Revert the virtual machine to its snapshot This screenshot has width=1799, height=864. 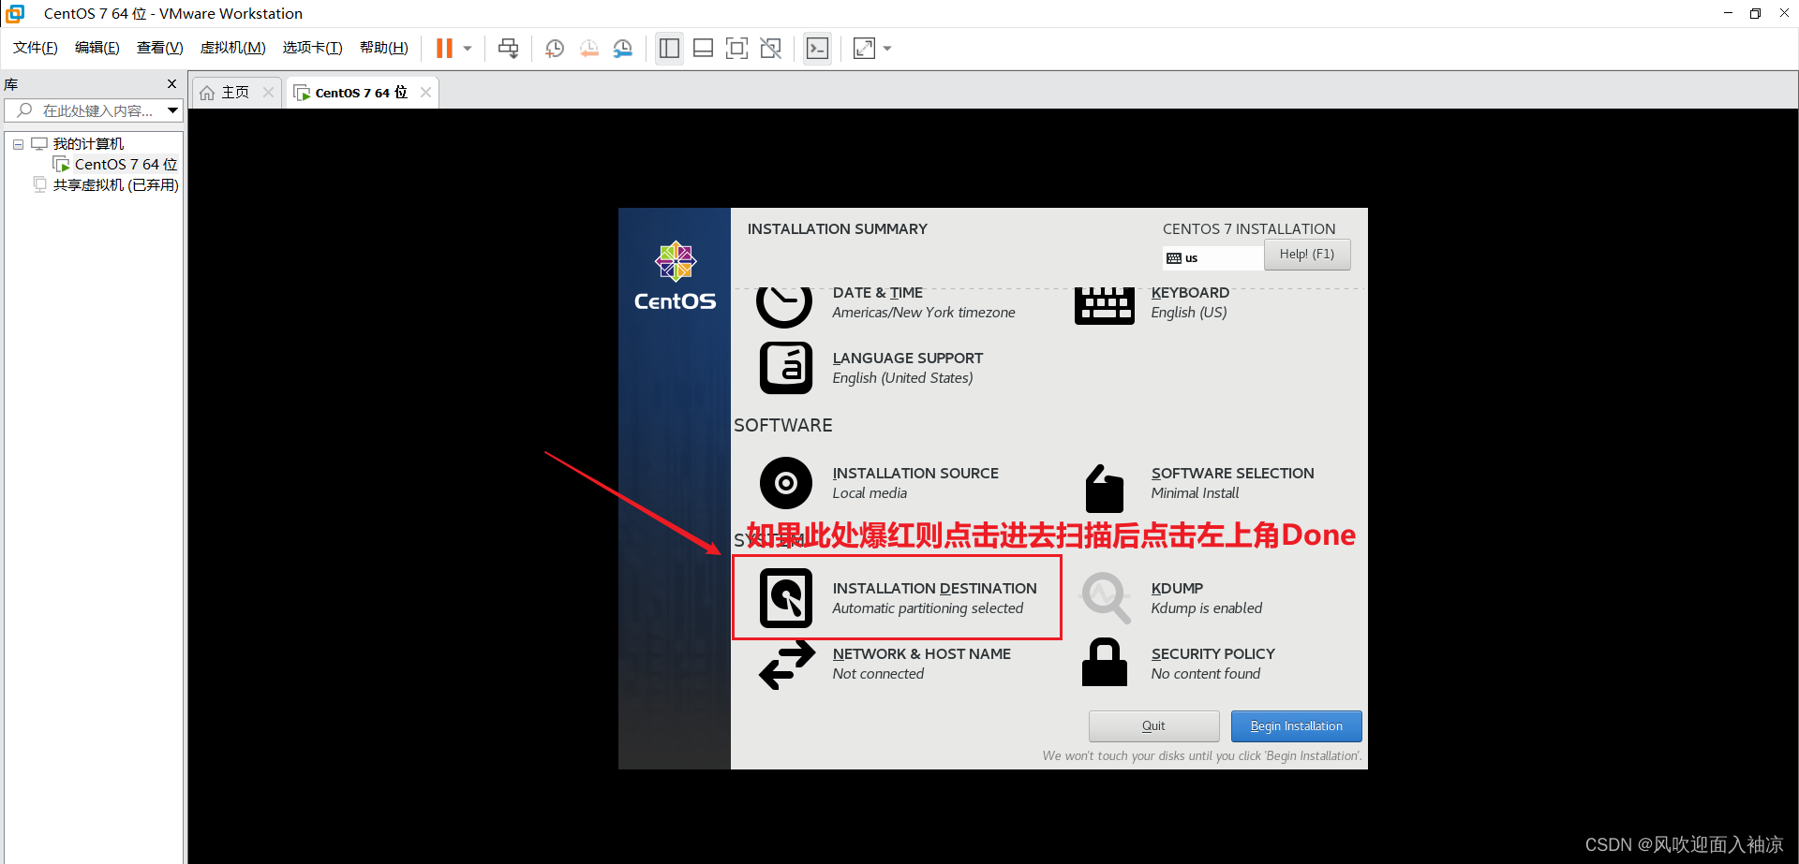(588, 48)
